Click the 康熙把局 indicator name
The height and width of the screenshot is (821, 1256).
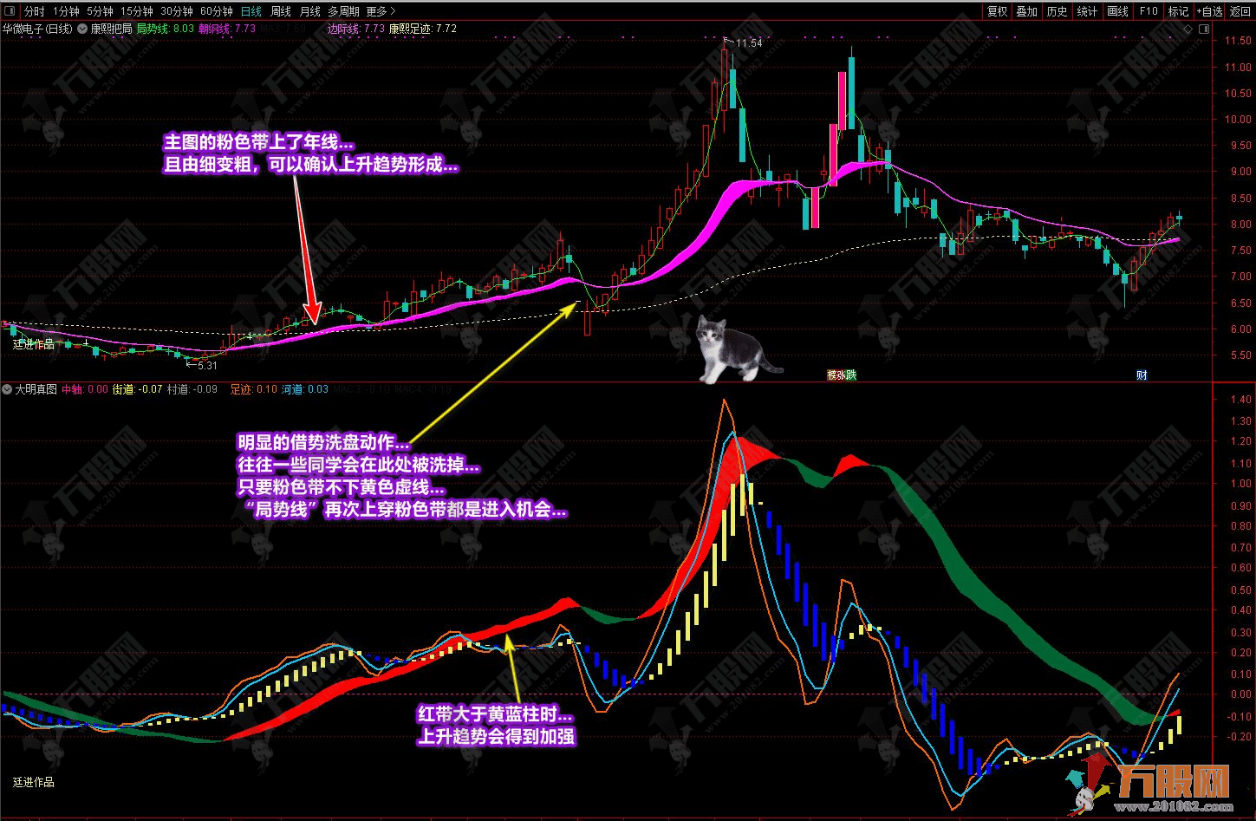click(113, 29)
